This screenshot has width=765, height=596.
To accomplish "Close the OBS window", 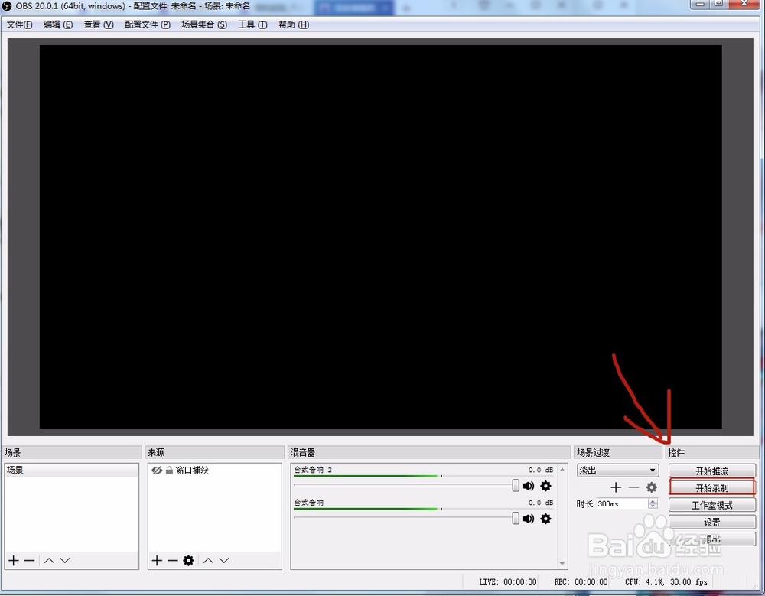I will point(744,4).
